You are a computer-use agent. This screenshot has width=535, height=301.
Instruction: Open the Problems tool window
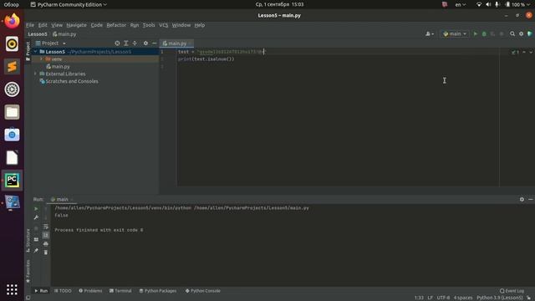point(90,291)
